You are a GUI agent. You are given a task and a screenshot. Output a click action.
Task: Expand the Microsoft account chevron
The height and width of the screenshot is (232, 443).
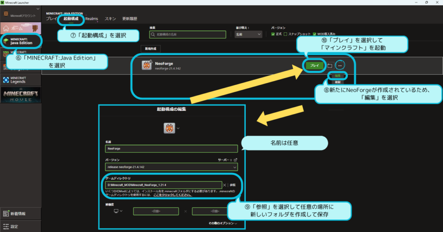tap(38, 9)
